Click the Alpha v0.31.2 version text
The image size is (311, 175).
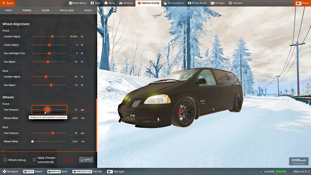tap(301, 172)
